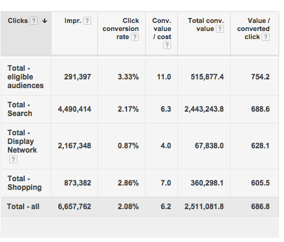Open help icon for Total conv. value
Viewport: 284px width, 242px height.
tap(220, 29)
